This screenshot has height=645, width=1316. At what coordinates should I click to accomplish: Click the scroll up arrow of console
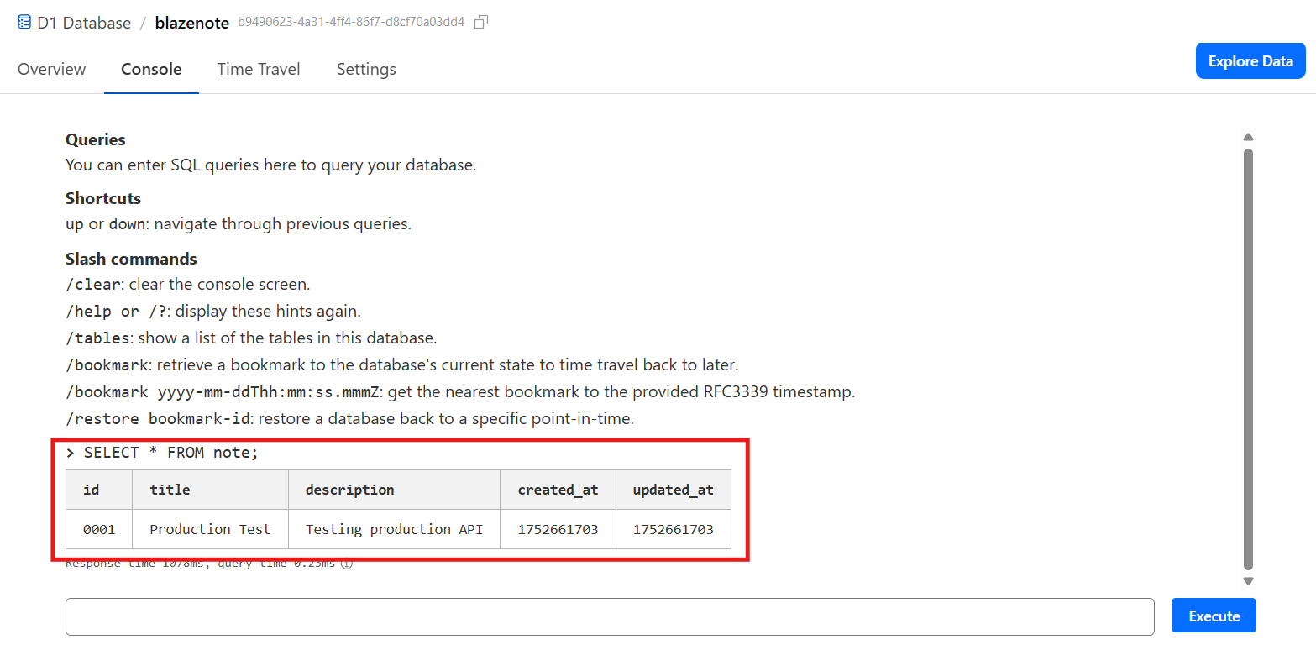coord(1248,137)
